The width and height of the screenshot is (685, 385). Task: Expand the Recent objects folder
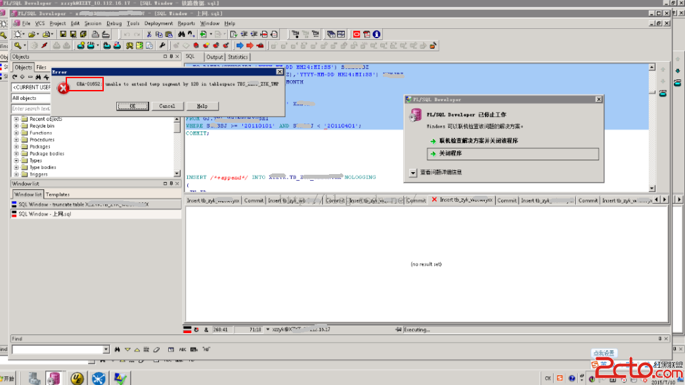click(x=16, y=119)
